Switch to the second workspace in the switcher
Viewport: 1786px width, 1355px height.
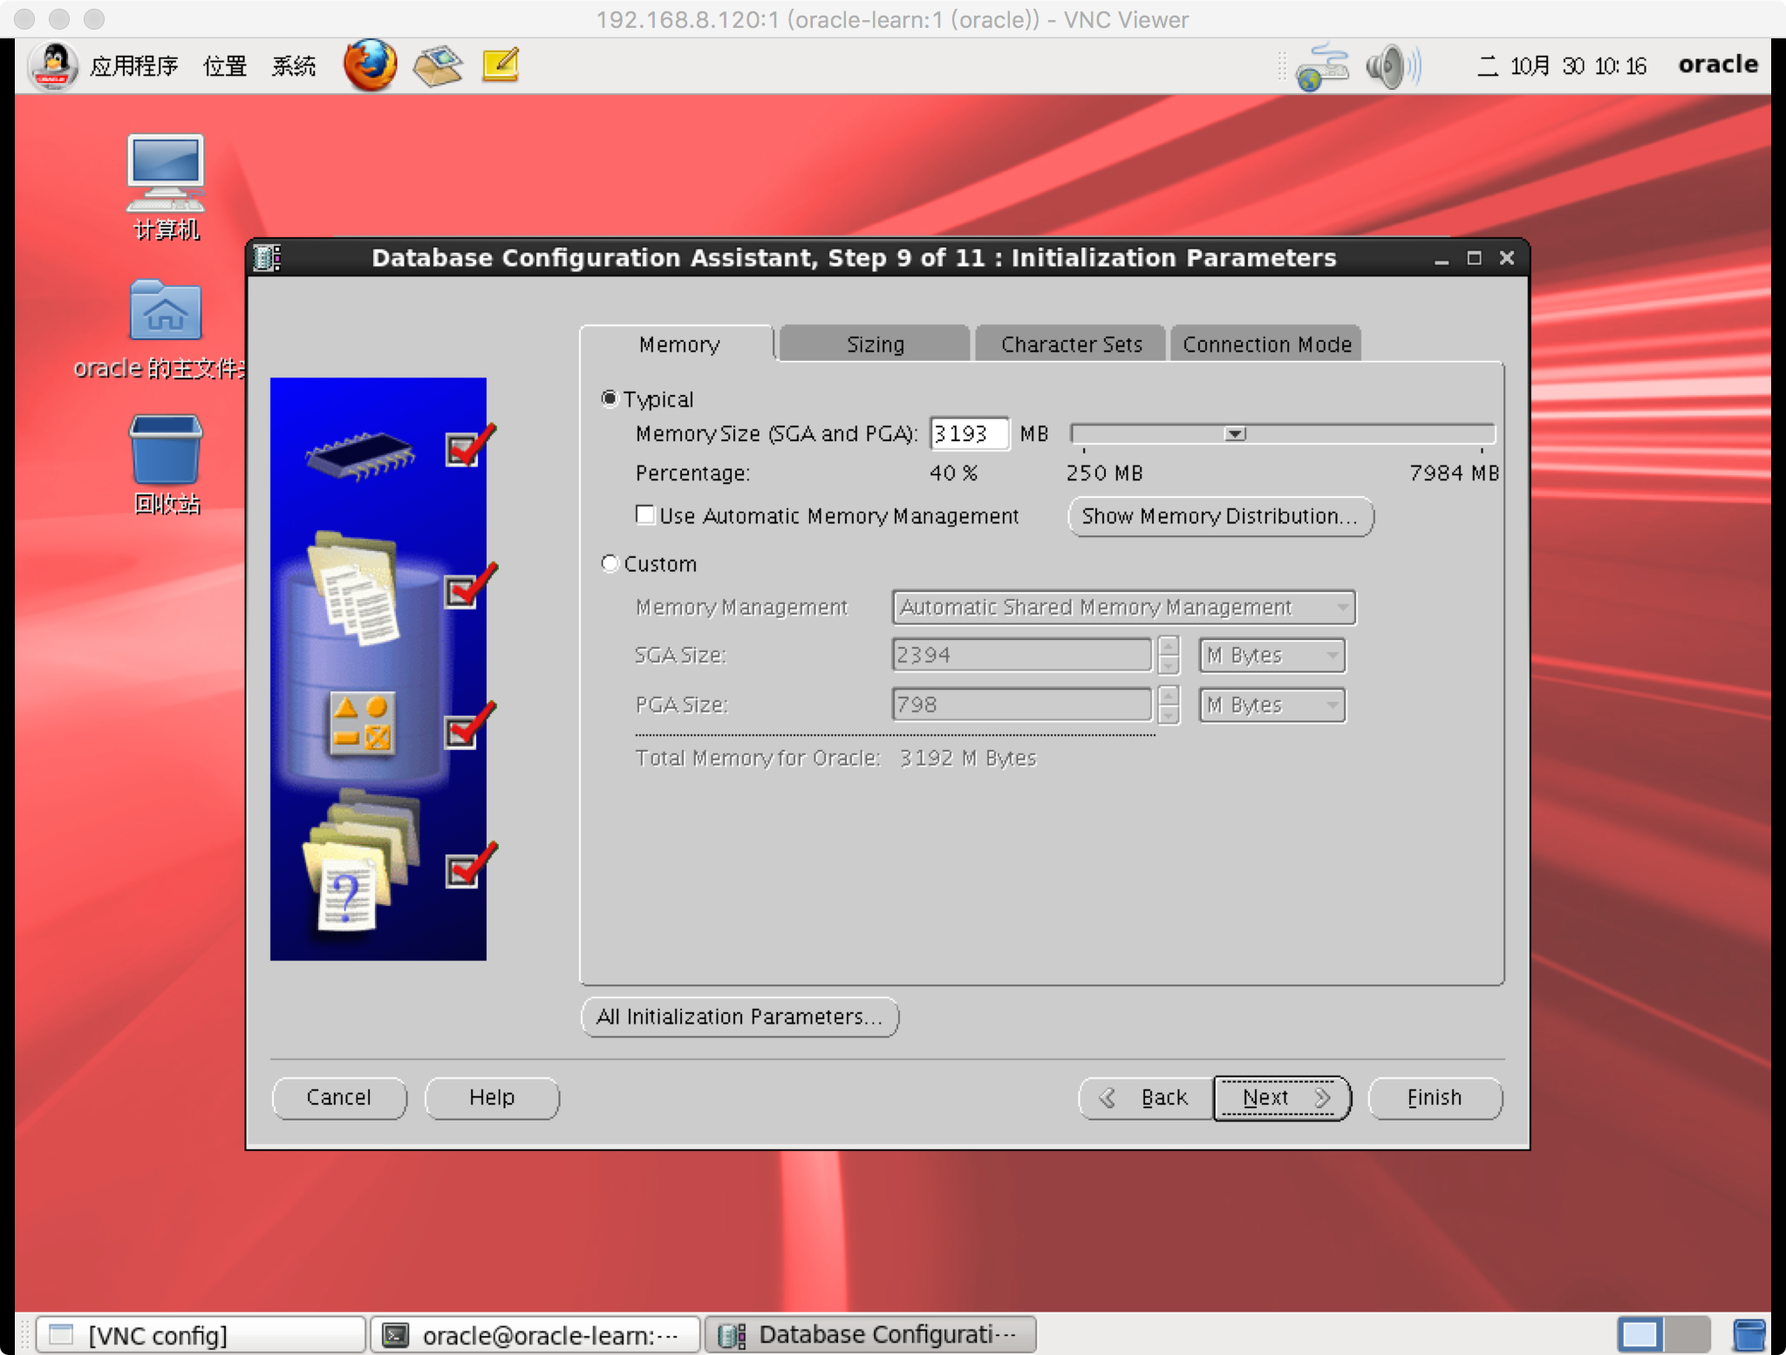pyautogui.click(x=1687, y=1335)
